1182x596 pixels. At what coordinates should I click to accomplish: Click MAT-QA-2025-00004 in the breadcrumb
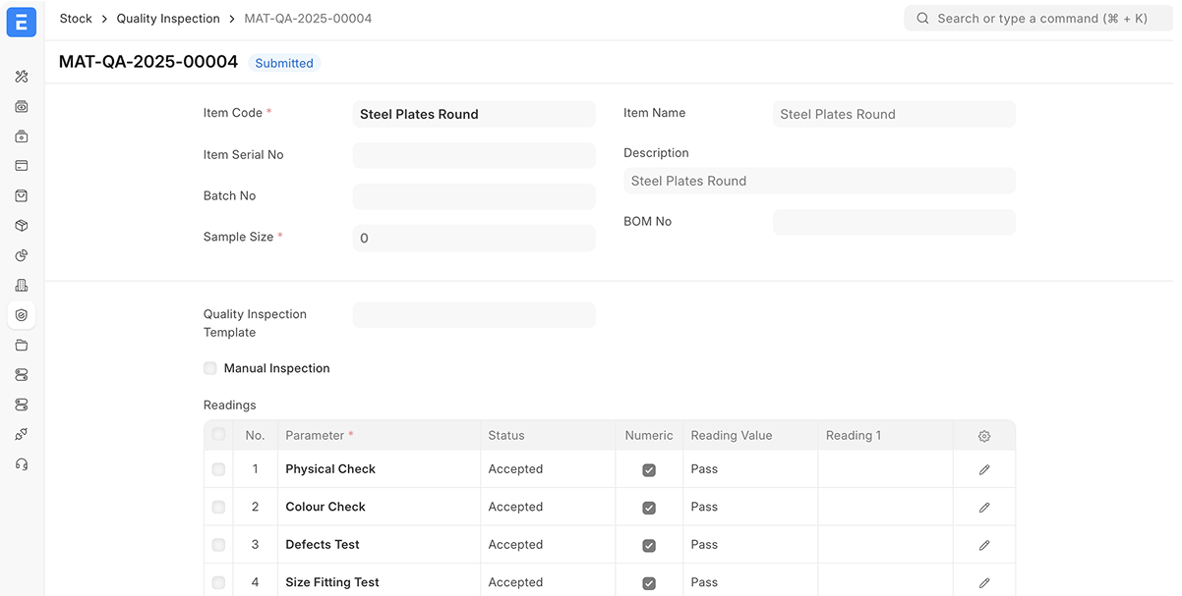point(308,19)
